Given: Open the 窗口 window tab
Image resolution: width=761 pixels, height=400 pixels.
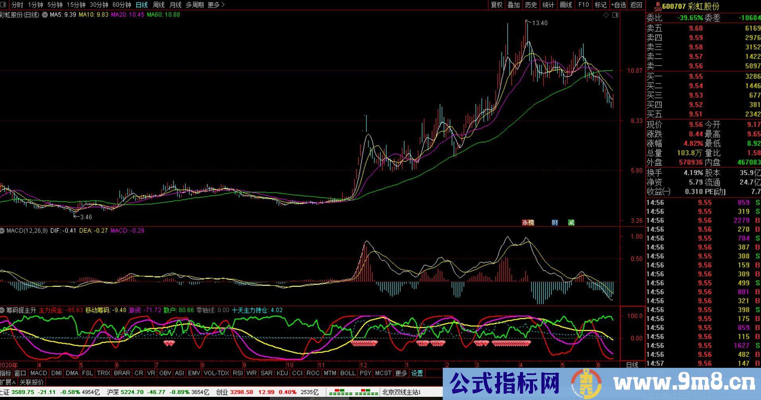Looking at the screenshot, I should click(x=20, y=373).
